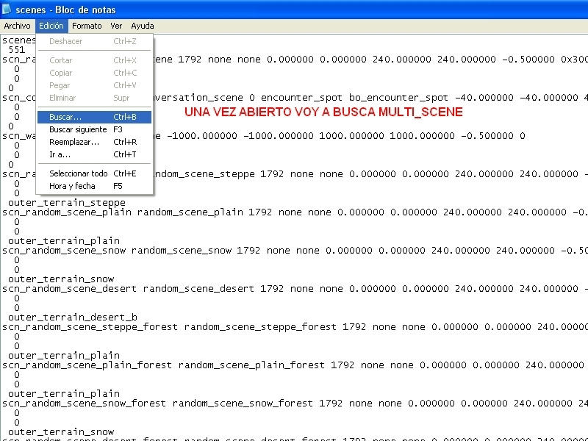Choose Seleccionar todo from the menu
The image size is (588, 441).
[x=78, y=173]
